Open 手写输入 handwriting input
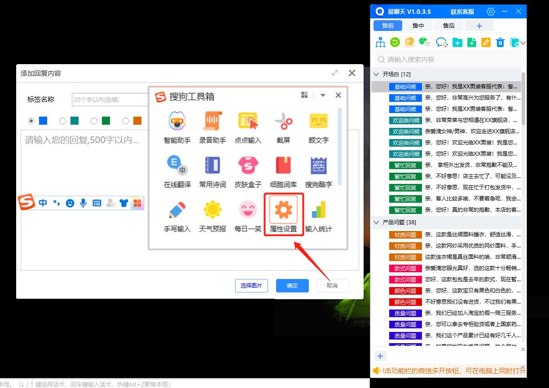The width and height of the screenshot is (549, 388). 177,216
